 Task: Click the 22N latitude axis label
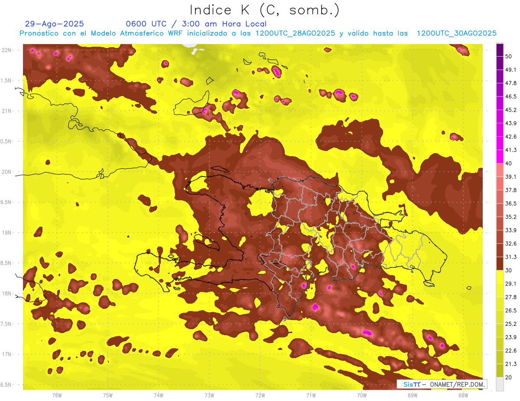6,50
